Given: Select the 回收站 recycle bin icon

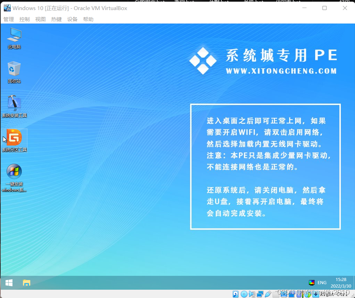Looking at the screenshot, I should click(x=14, y=72).
